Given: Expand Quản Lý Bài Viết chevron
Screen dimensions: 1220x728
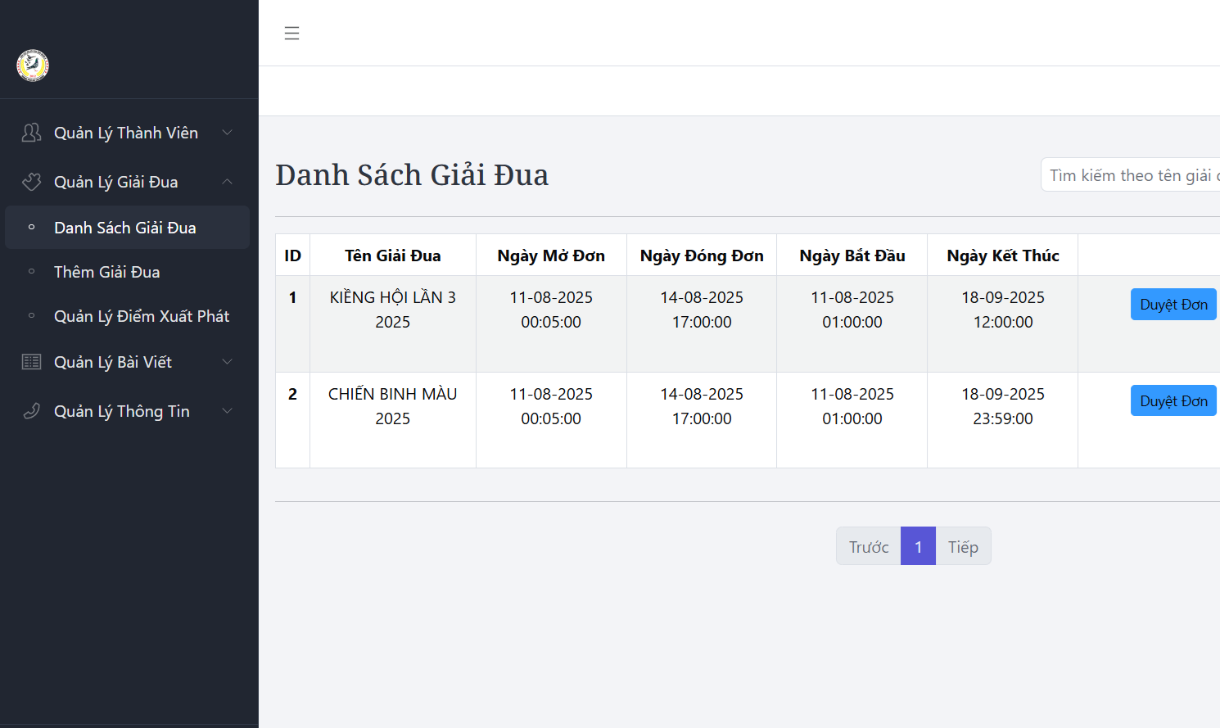Looking at the screenshot, I should pyautogui.click(x=228, y=362).
